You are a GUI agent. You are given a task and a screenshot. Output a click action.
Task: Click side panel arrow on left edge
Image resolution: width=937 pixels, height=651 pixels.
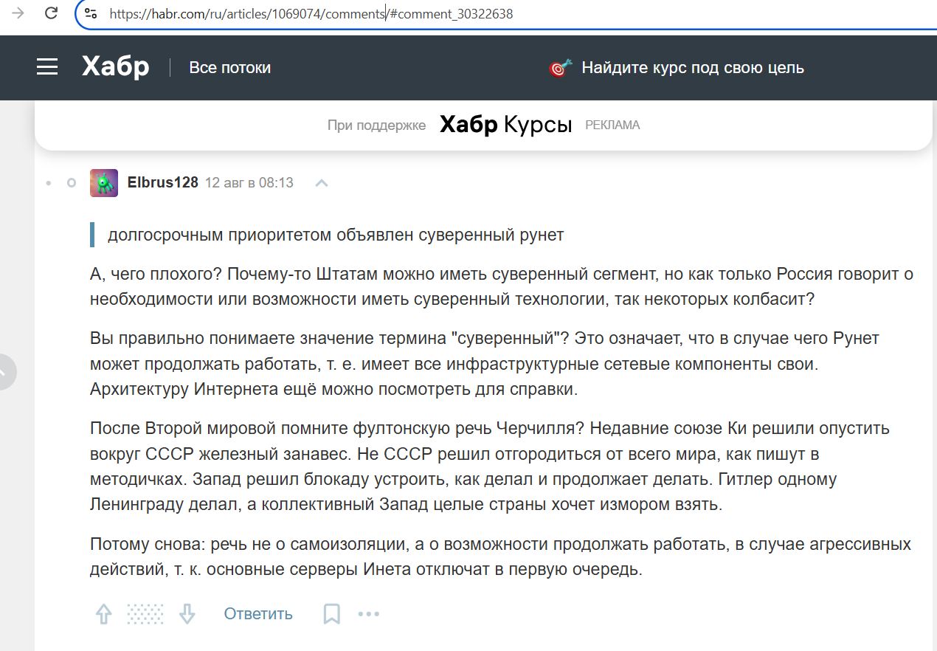tap(6, 372)
